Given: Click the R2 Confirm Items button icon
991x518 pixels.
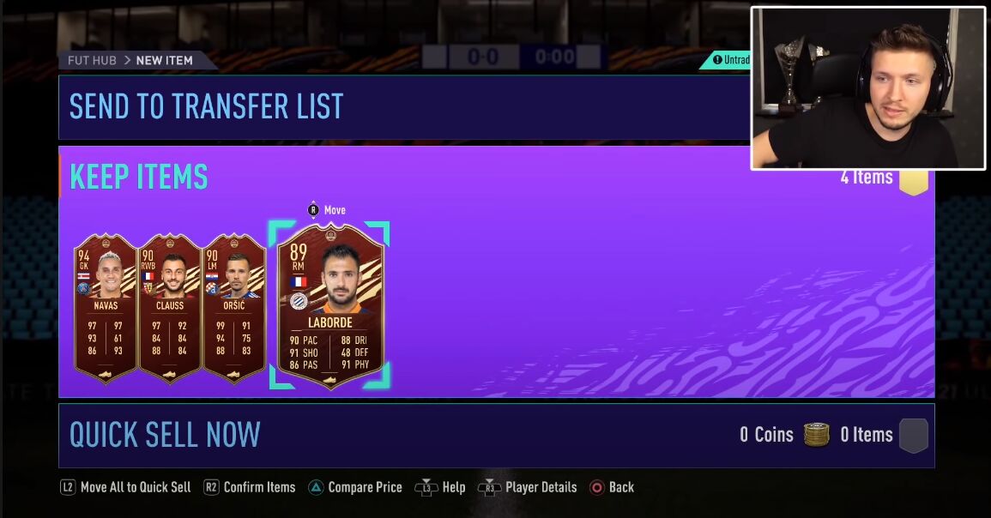Looking at the screenshot, I should pos(211,487).
